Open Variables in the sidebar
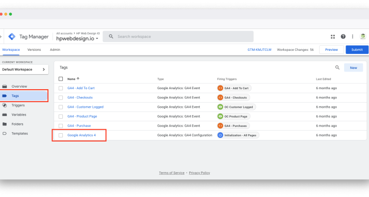Screen dimensions: 369x197 (19, 115)
